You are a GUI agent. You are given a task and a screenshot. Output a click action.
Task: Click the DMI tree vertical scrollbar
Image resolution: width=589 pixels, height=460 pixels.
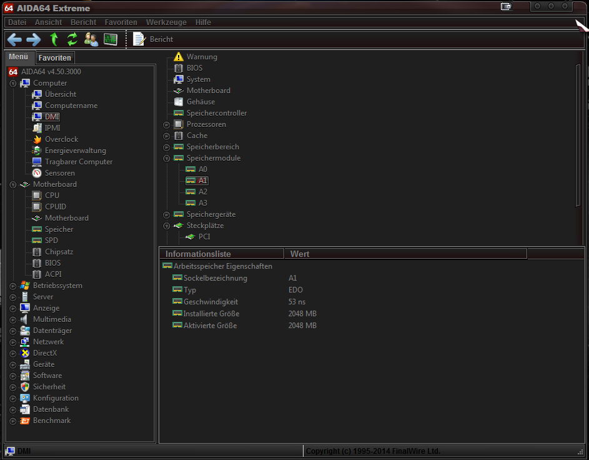[578, 135]
